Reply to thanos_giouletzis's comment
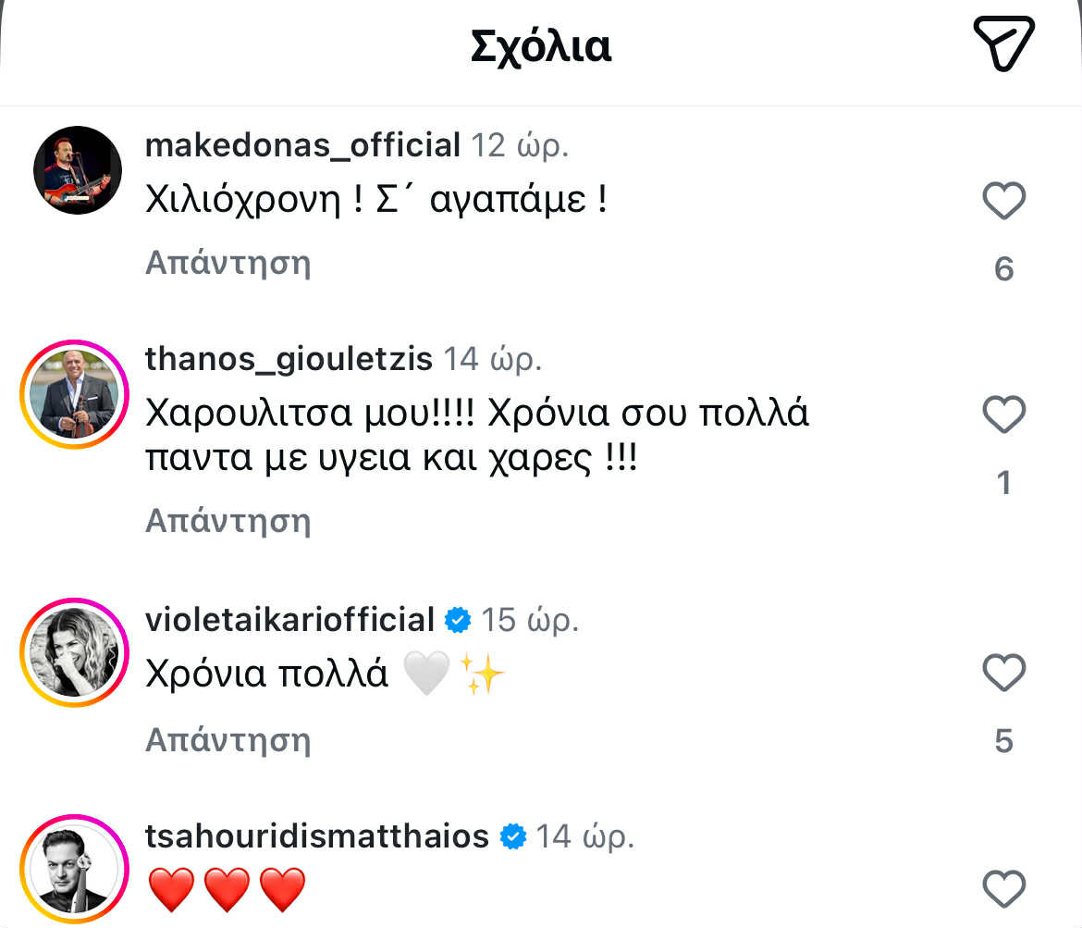Viewport: 1082px width, 928px height. pyautogui.click(x=227, y=521)
